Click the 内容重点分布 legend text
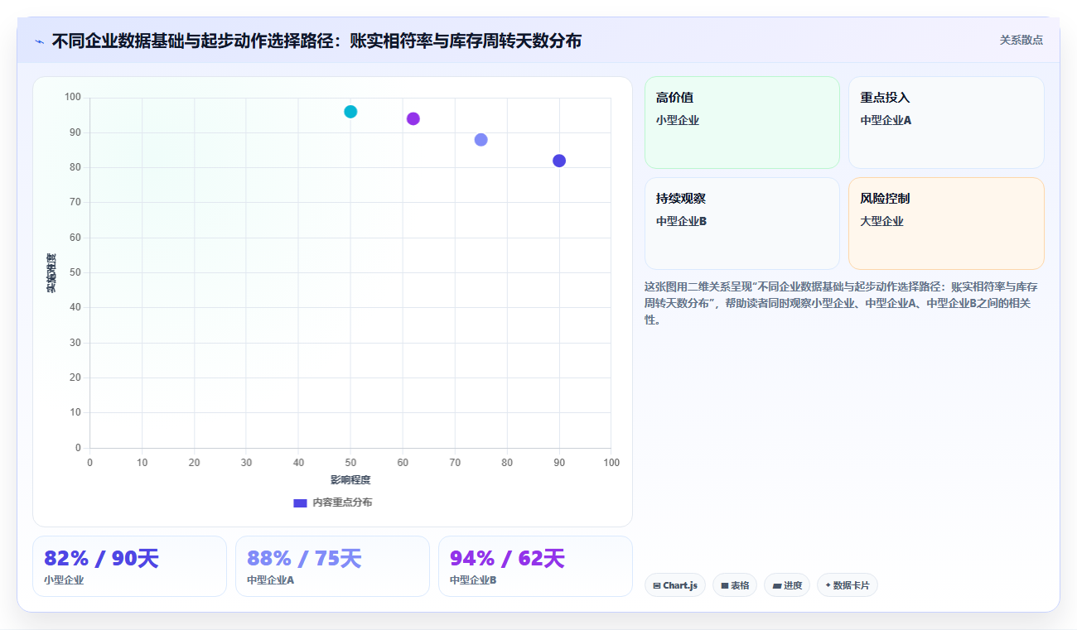This screenshot has height=630, width=1077. [x=342, y=503]
